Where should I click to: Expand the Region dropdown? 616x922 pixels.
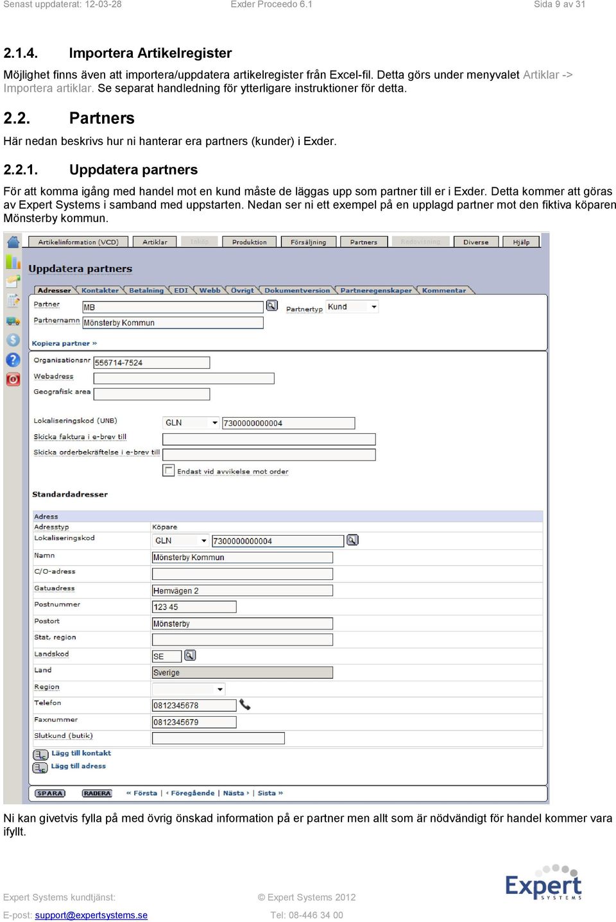[x=189, y=689]
